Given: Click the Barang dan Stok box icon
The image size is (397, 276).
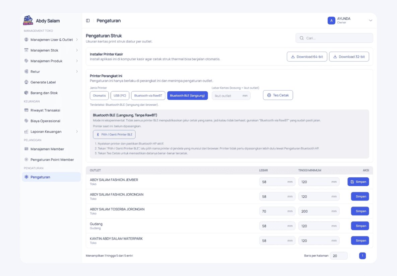Looking at the screenshot, I should point(26,93).
